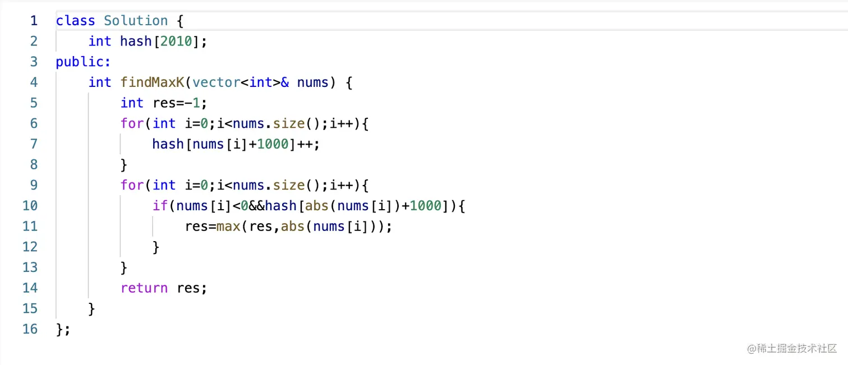Click line number 1 in the gutter
This screenshot has width=848, height=365.
34,21
